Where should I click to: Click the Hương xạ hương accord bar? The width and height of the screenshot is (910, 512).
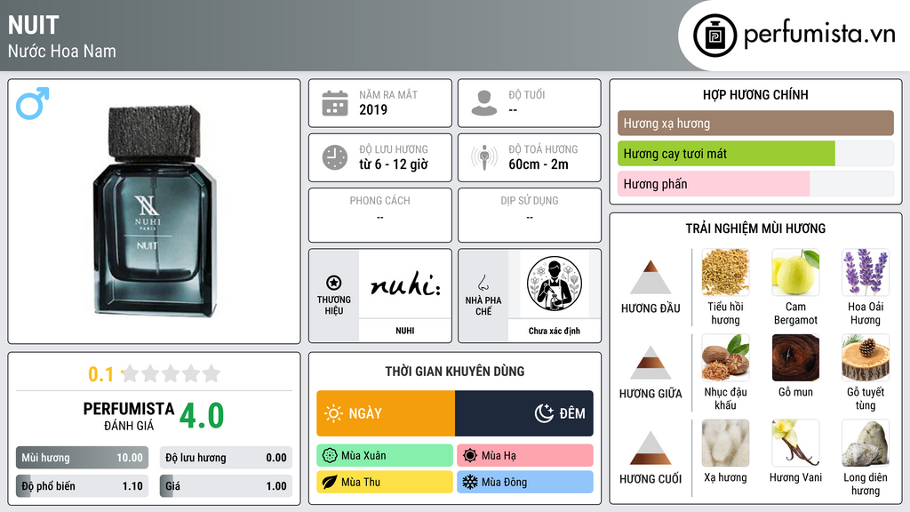[755, 123]
